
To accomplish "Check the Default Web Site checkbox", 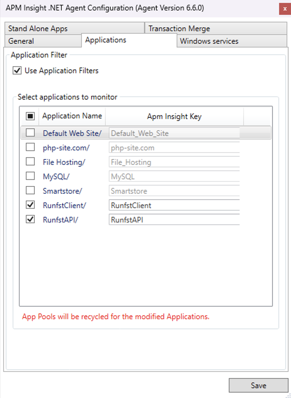I will [30, 133].
